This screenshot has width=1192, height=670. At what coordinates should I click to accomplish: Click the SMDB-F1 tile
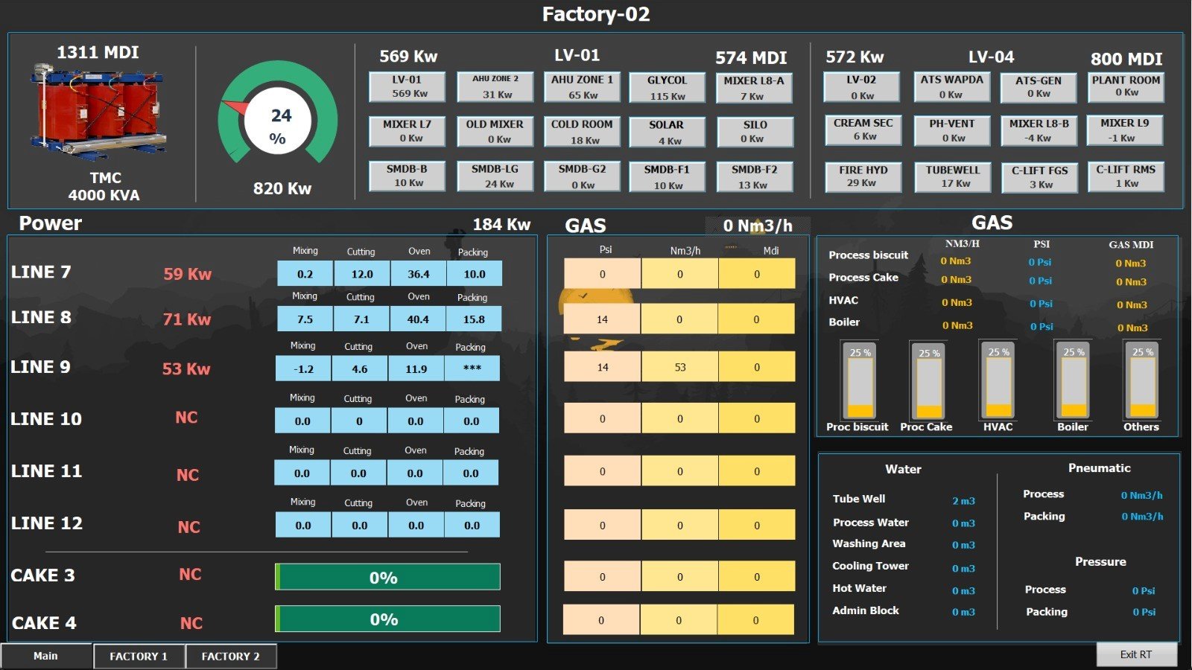(668, 177)
